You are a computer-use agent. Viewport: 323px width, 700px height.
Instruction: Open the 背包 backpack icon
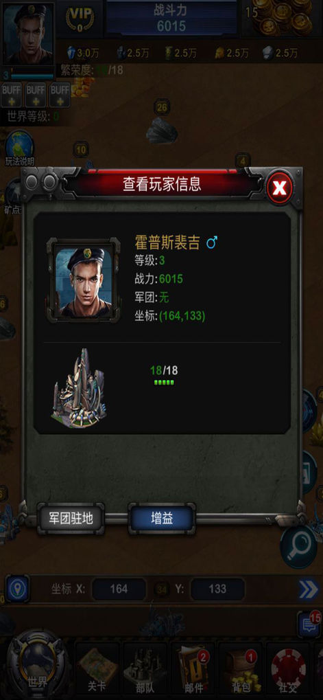(x=241, y=669)
